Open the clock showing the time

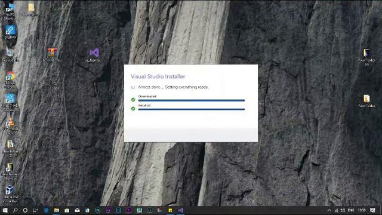pyautogui.click(x=362, y=210)
